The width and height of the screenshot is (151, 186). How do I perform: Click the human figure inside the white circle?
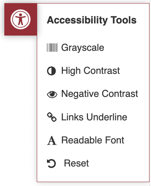(x=20, y=19)
